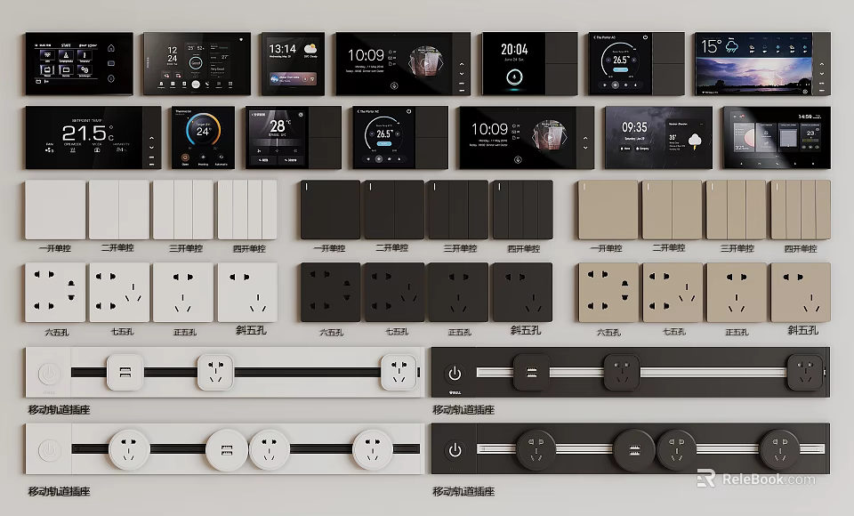
Task: Tap the orange-blue ring dial showing 24°
Action: pyautogui.click(x=203, y=131)
